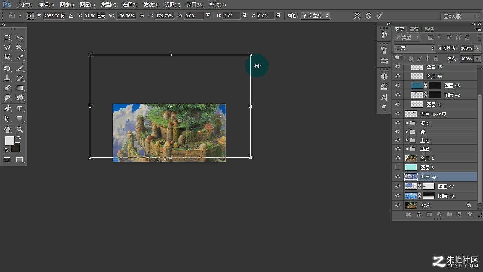The width and height of the screenshot is (483, 272).
Task: Toggle Quick Mask mode
Action: 7,160
